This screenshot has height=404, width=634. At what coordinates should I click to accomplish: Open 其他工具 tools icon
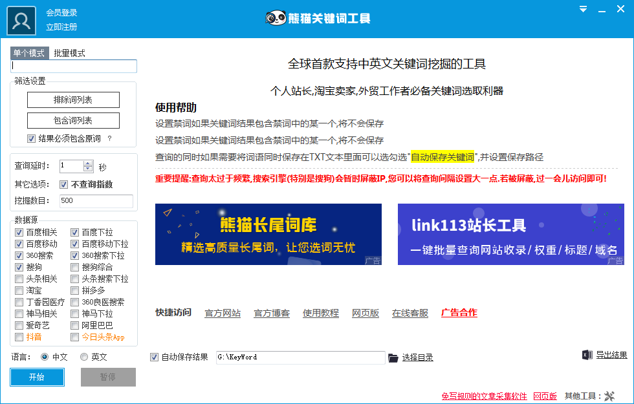point(609,396)
